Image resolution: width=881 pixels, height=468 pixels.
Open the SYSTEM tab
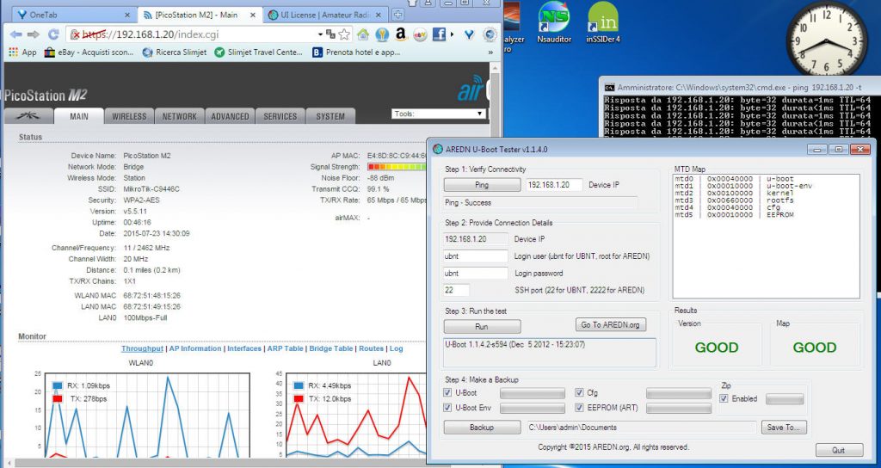(x=330, y=116)
